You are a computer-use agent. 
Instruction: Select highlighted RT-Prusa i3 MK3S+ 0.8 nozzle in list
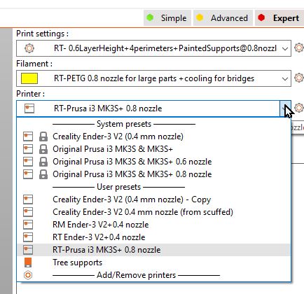[154, 250]
